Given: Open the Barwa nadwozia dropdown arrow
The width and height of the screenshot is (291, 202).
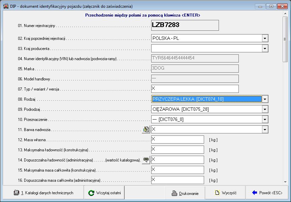Looking at the screenshot, I should click(x=265, y=129).
